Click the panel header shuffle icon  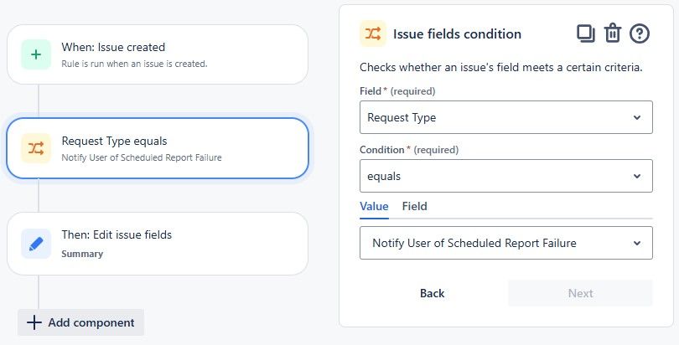click(x=373, y=33)
